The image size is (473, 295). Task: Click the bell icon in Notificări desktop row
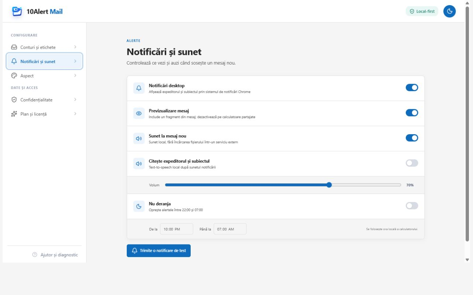pos(139,88)
